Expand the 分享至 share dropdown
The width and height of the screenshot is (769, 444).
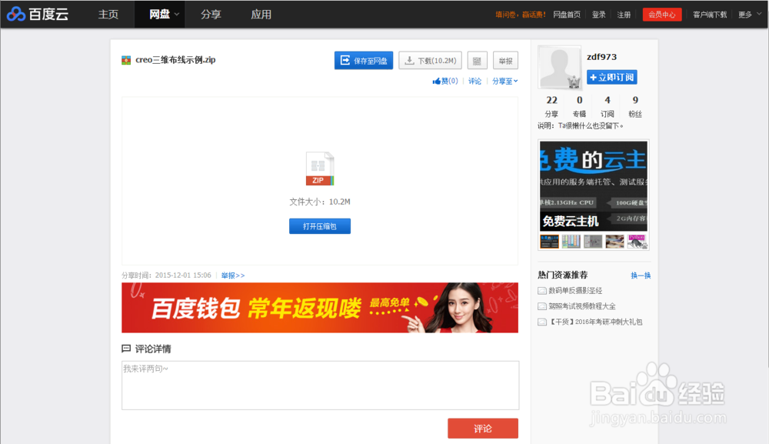pos(505,82)
